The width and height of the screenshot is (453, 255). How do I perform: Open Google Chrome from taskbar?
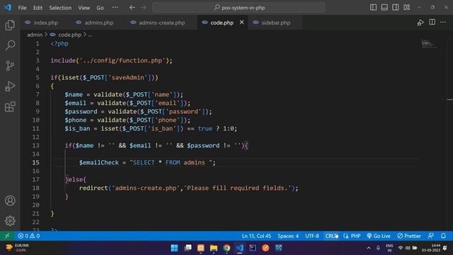tap(226, 248)
